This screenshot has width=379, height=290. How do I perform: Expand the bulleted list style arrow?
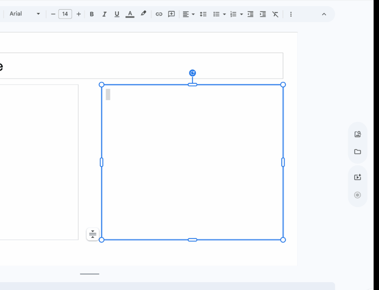[x=224, y=14]
